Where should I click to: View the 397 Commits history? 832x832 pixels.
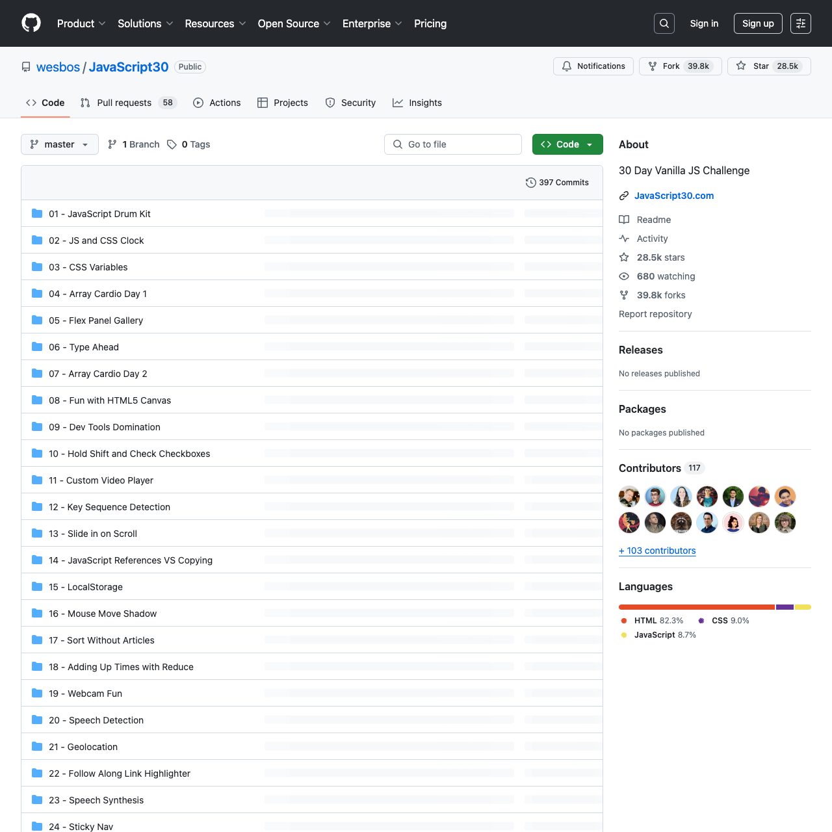coord(557,183)
